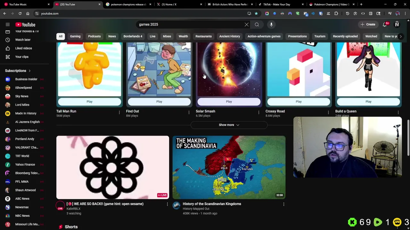Screen dimensions: 410x230
Task: Open options for KalieRBLX live stream
Action: (167, 204)
